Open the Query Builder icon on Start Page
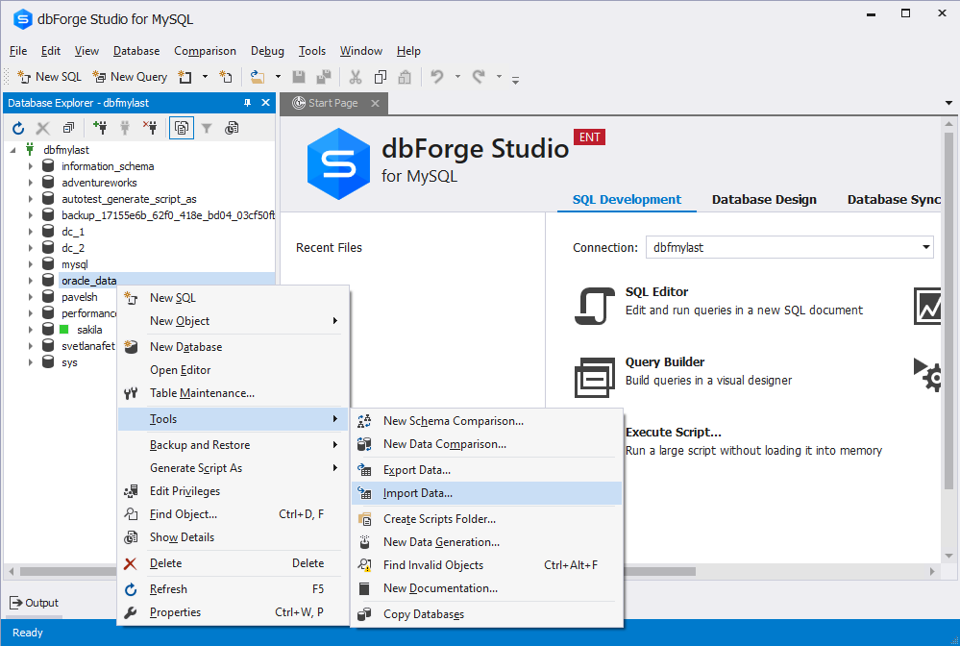The height and width of the screenshot is (646, 960). (594, 377)
